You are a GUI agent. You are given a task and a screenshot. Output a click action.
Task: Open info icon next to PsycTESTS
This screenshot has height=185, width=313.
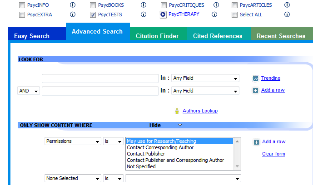(144, 15)
